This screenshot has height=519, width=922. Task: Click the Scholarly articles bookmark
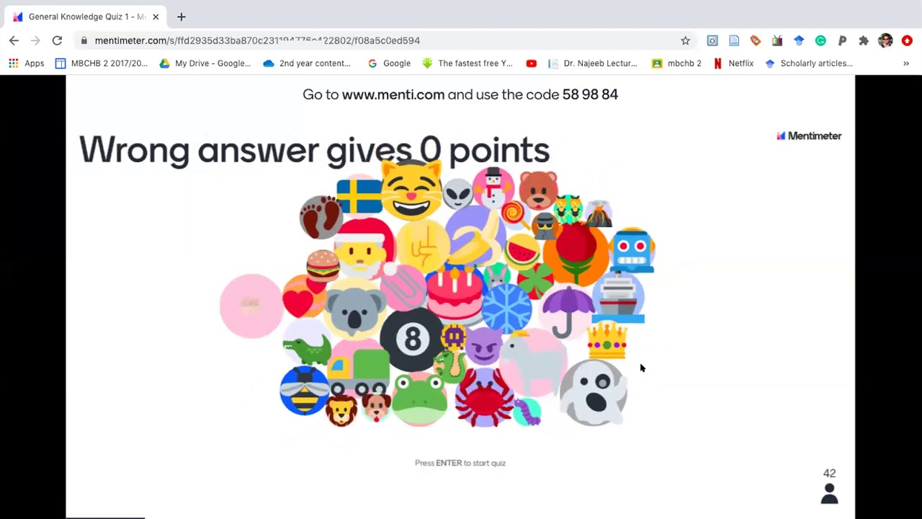point(809,63)
